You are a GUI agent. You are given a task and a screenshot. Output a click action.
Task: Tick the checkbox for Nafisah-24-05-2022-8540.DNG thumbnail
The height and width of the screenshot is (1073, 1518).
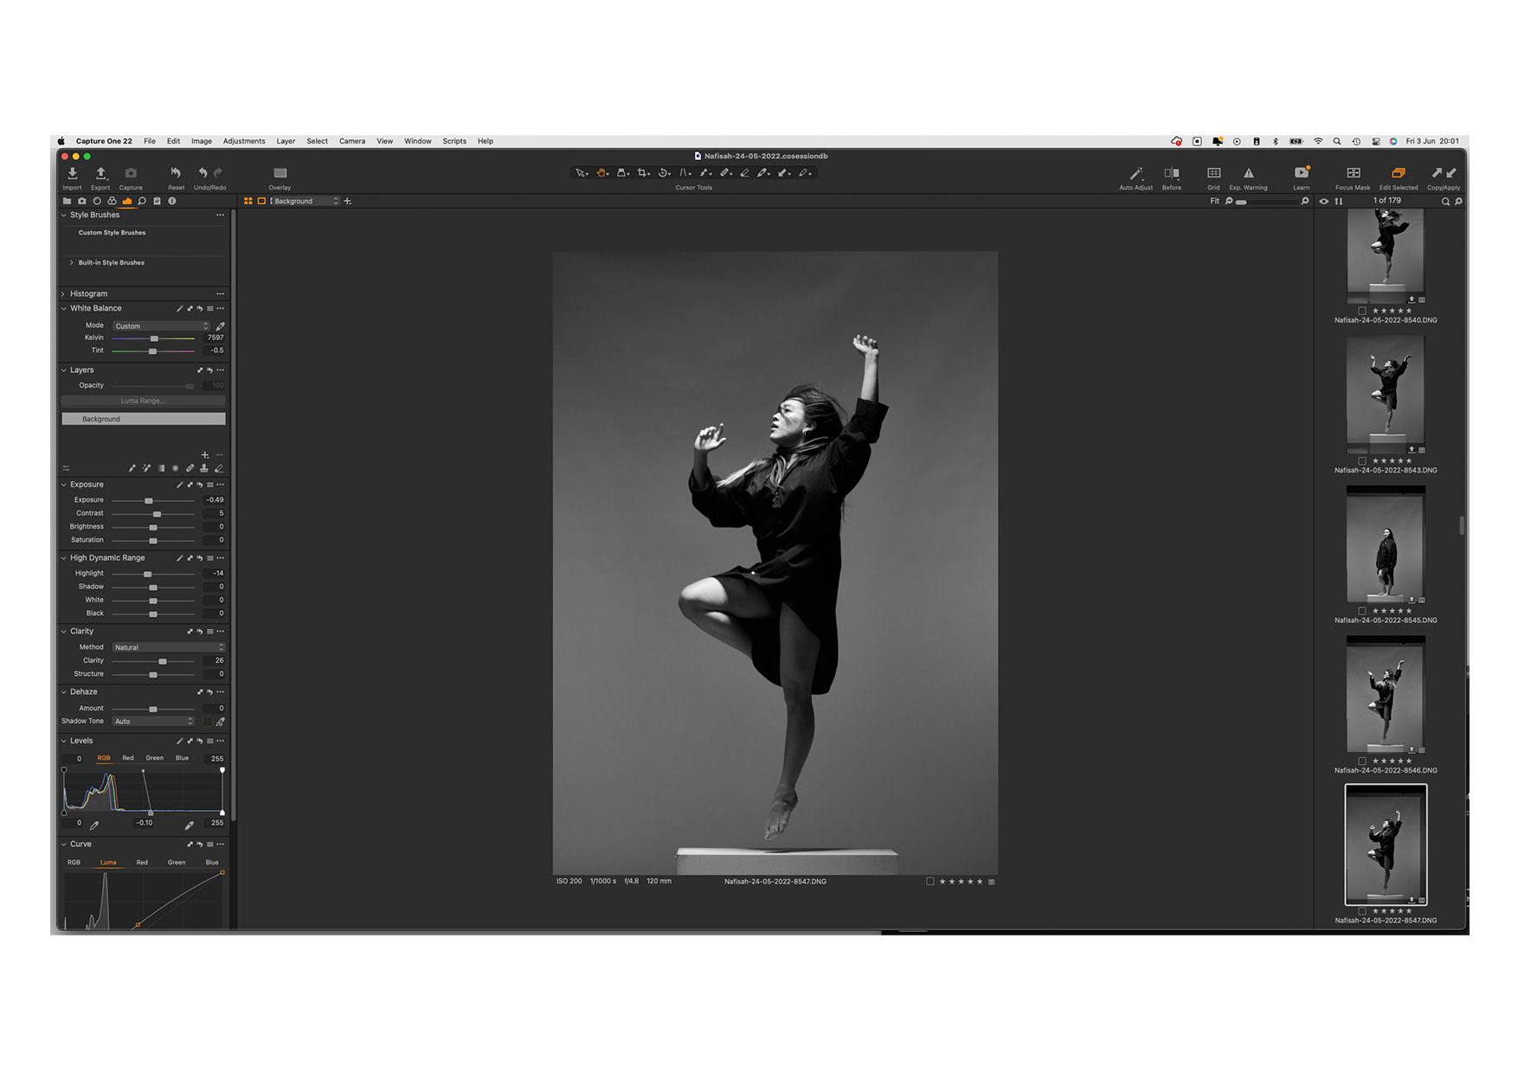[x=1362, y=311]
